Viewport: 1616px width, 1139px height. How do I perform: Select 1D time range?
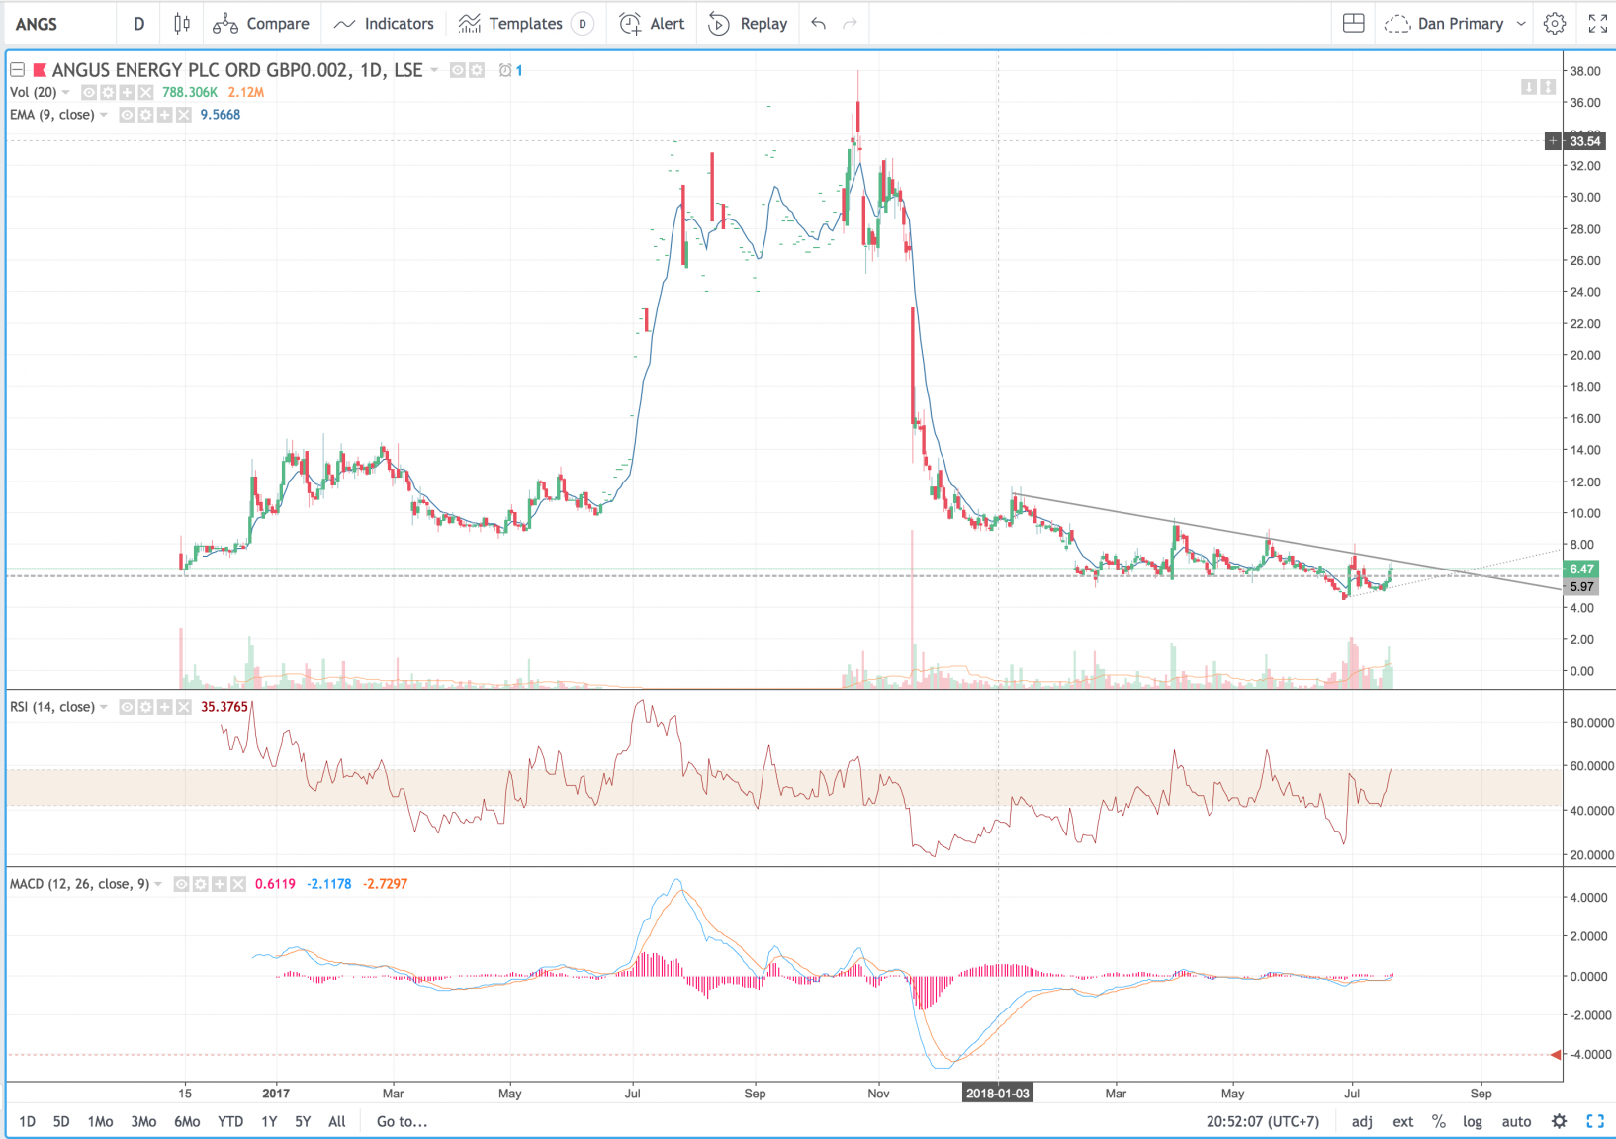pos(27,1121)
